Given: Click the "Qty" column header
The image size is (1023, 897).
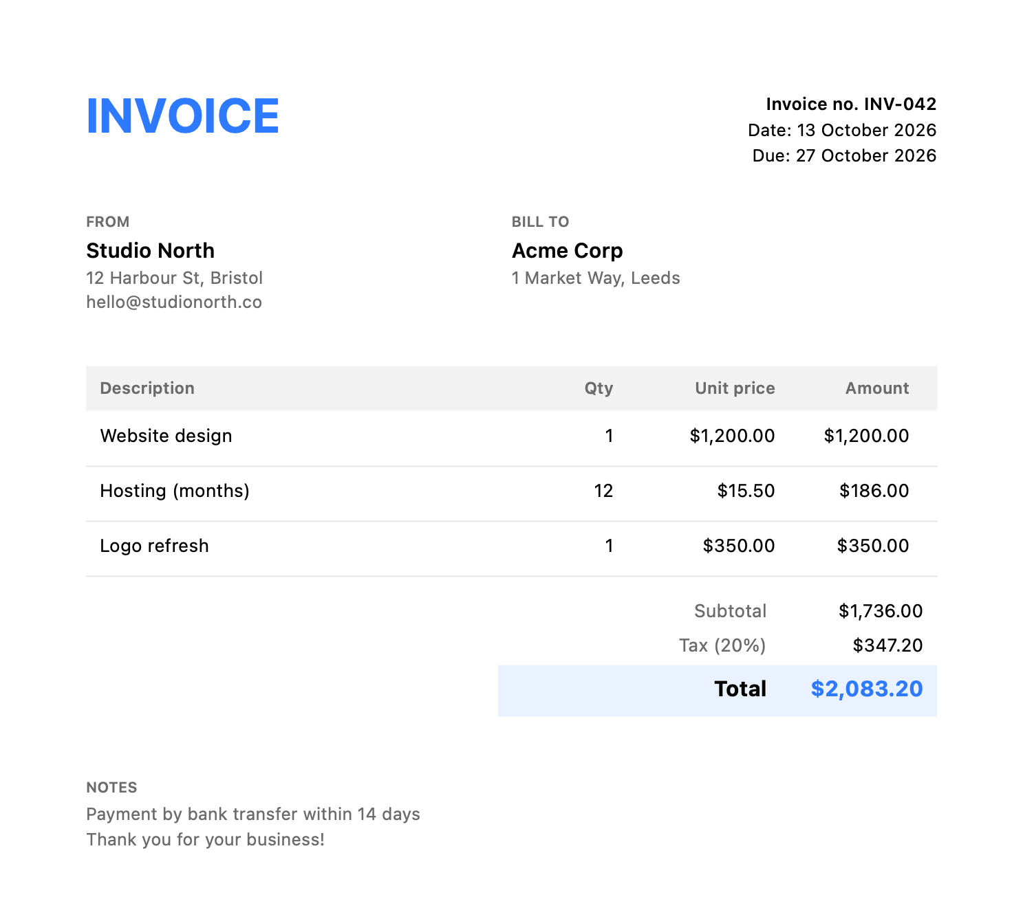Looking at the screenshot, I should tap(599, 388).
